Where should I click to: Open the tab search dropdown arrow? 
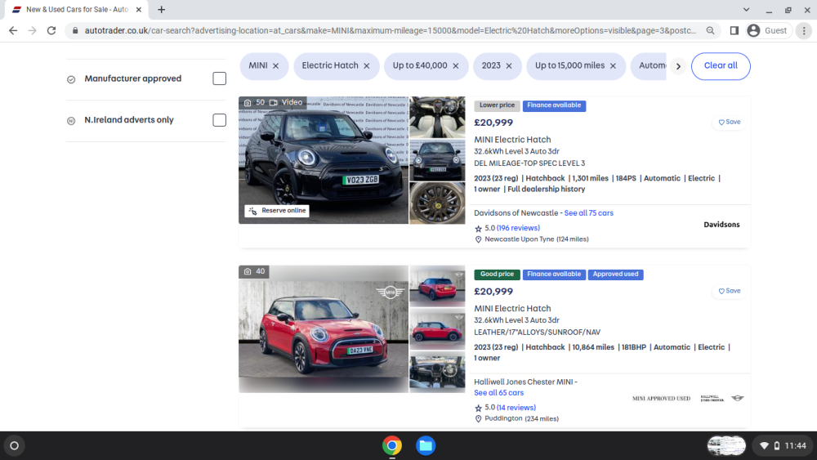pos(746,9)
